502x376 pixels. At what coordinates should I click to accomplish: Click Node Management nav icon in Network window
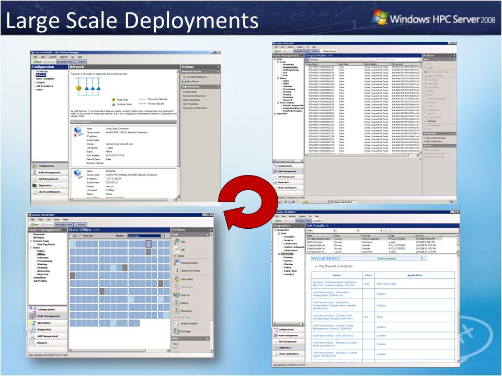coord(35,172)
